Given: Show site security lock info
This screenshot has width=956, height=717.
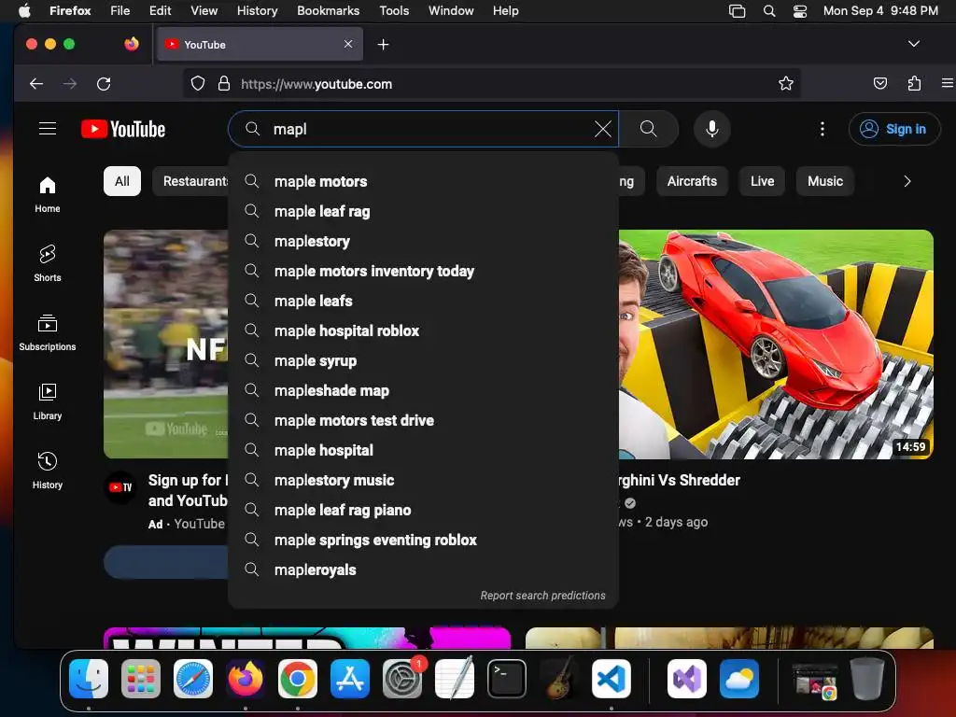Looking at the screenshot, I should tap(224, 83).
